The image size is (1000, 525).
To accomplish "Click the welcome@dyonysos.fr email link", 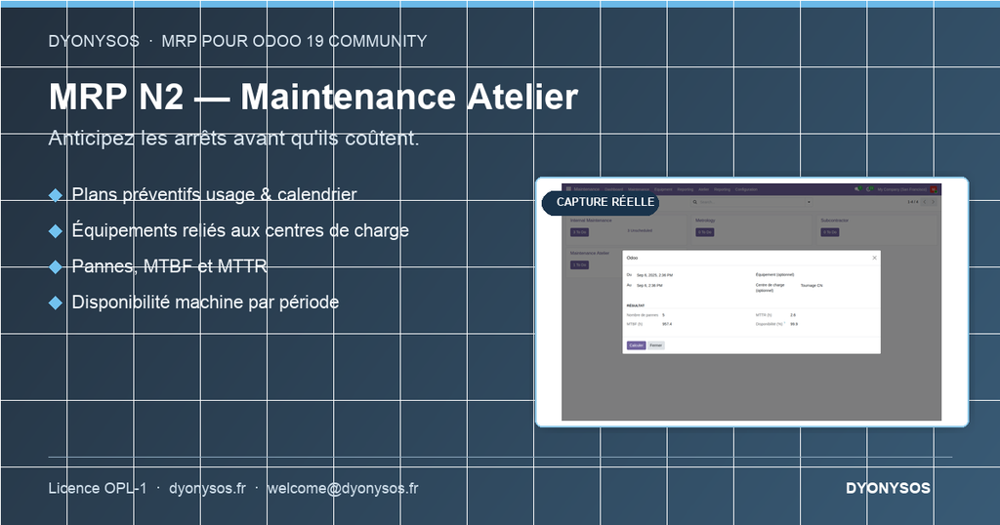I will 343,488.
